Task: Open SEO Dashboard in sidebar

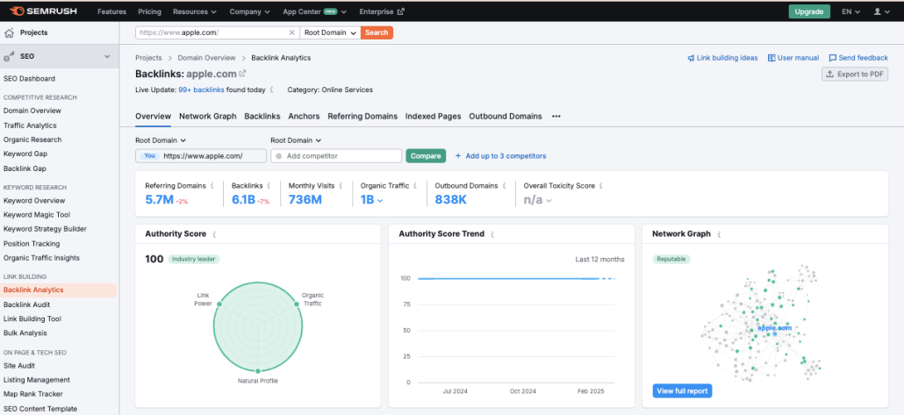Action: tap(30, 79)
